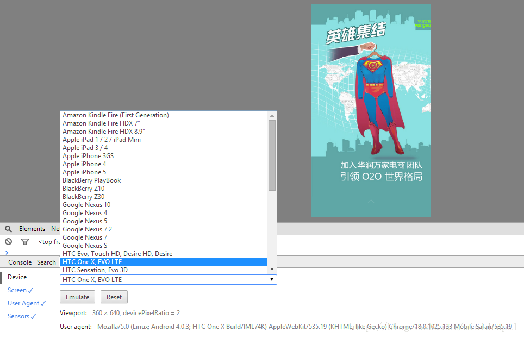
Task: Open the Elements panel tab
Action: pyautogui.click(x=32, y=229)
